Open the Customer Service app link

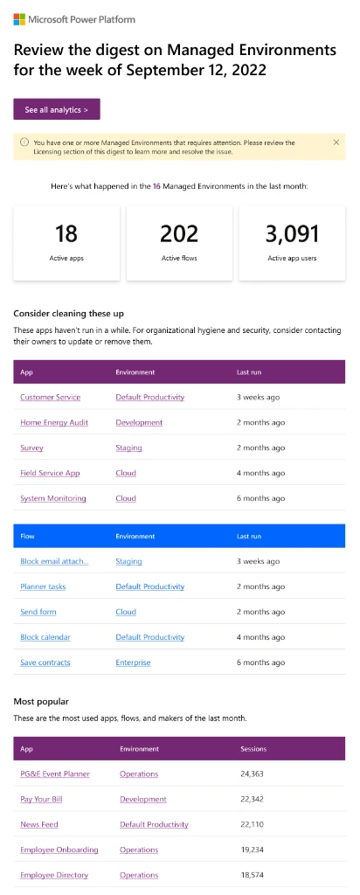click(50, 398)
